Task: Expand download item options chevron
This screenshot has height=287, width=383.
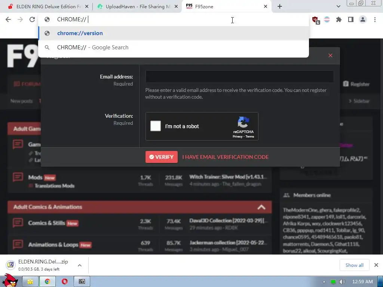Action: click(x=80, y=265)
